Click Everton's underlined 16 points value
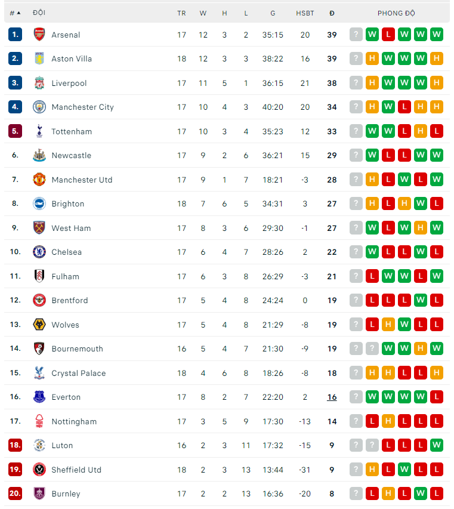 point(332,397)
